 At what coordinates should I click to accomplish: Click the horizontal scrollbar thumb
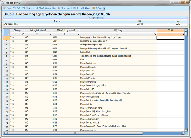(75, 133)
